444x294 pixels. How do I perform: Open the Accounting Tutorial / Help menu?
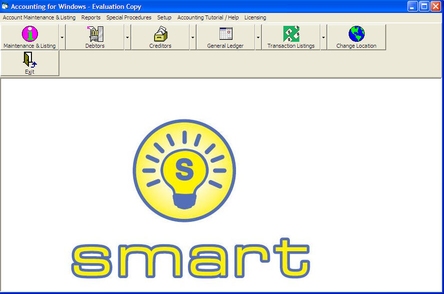pyautogui.click(x=208, y=17)
